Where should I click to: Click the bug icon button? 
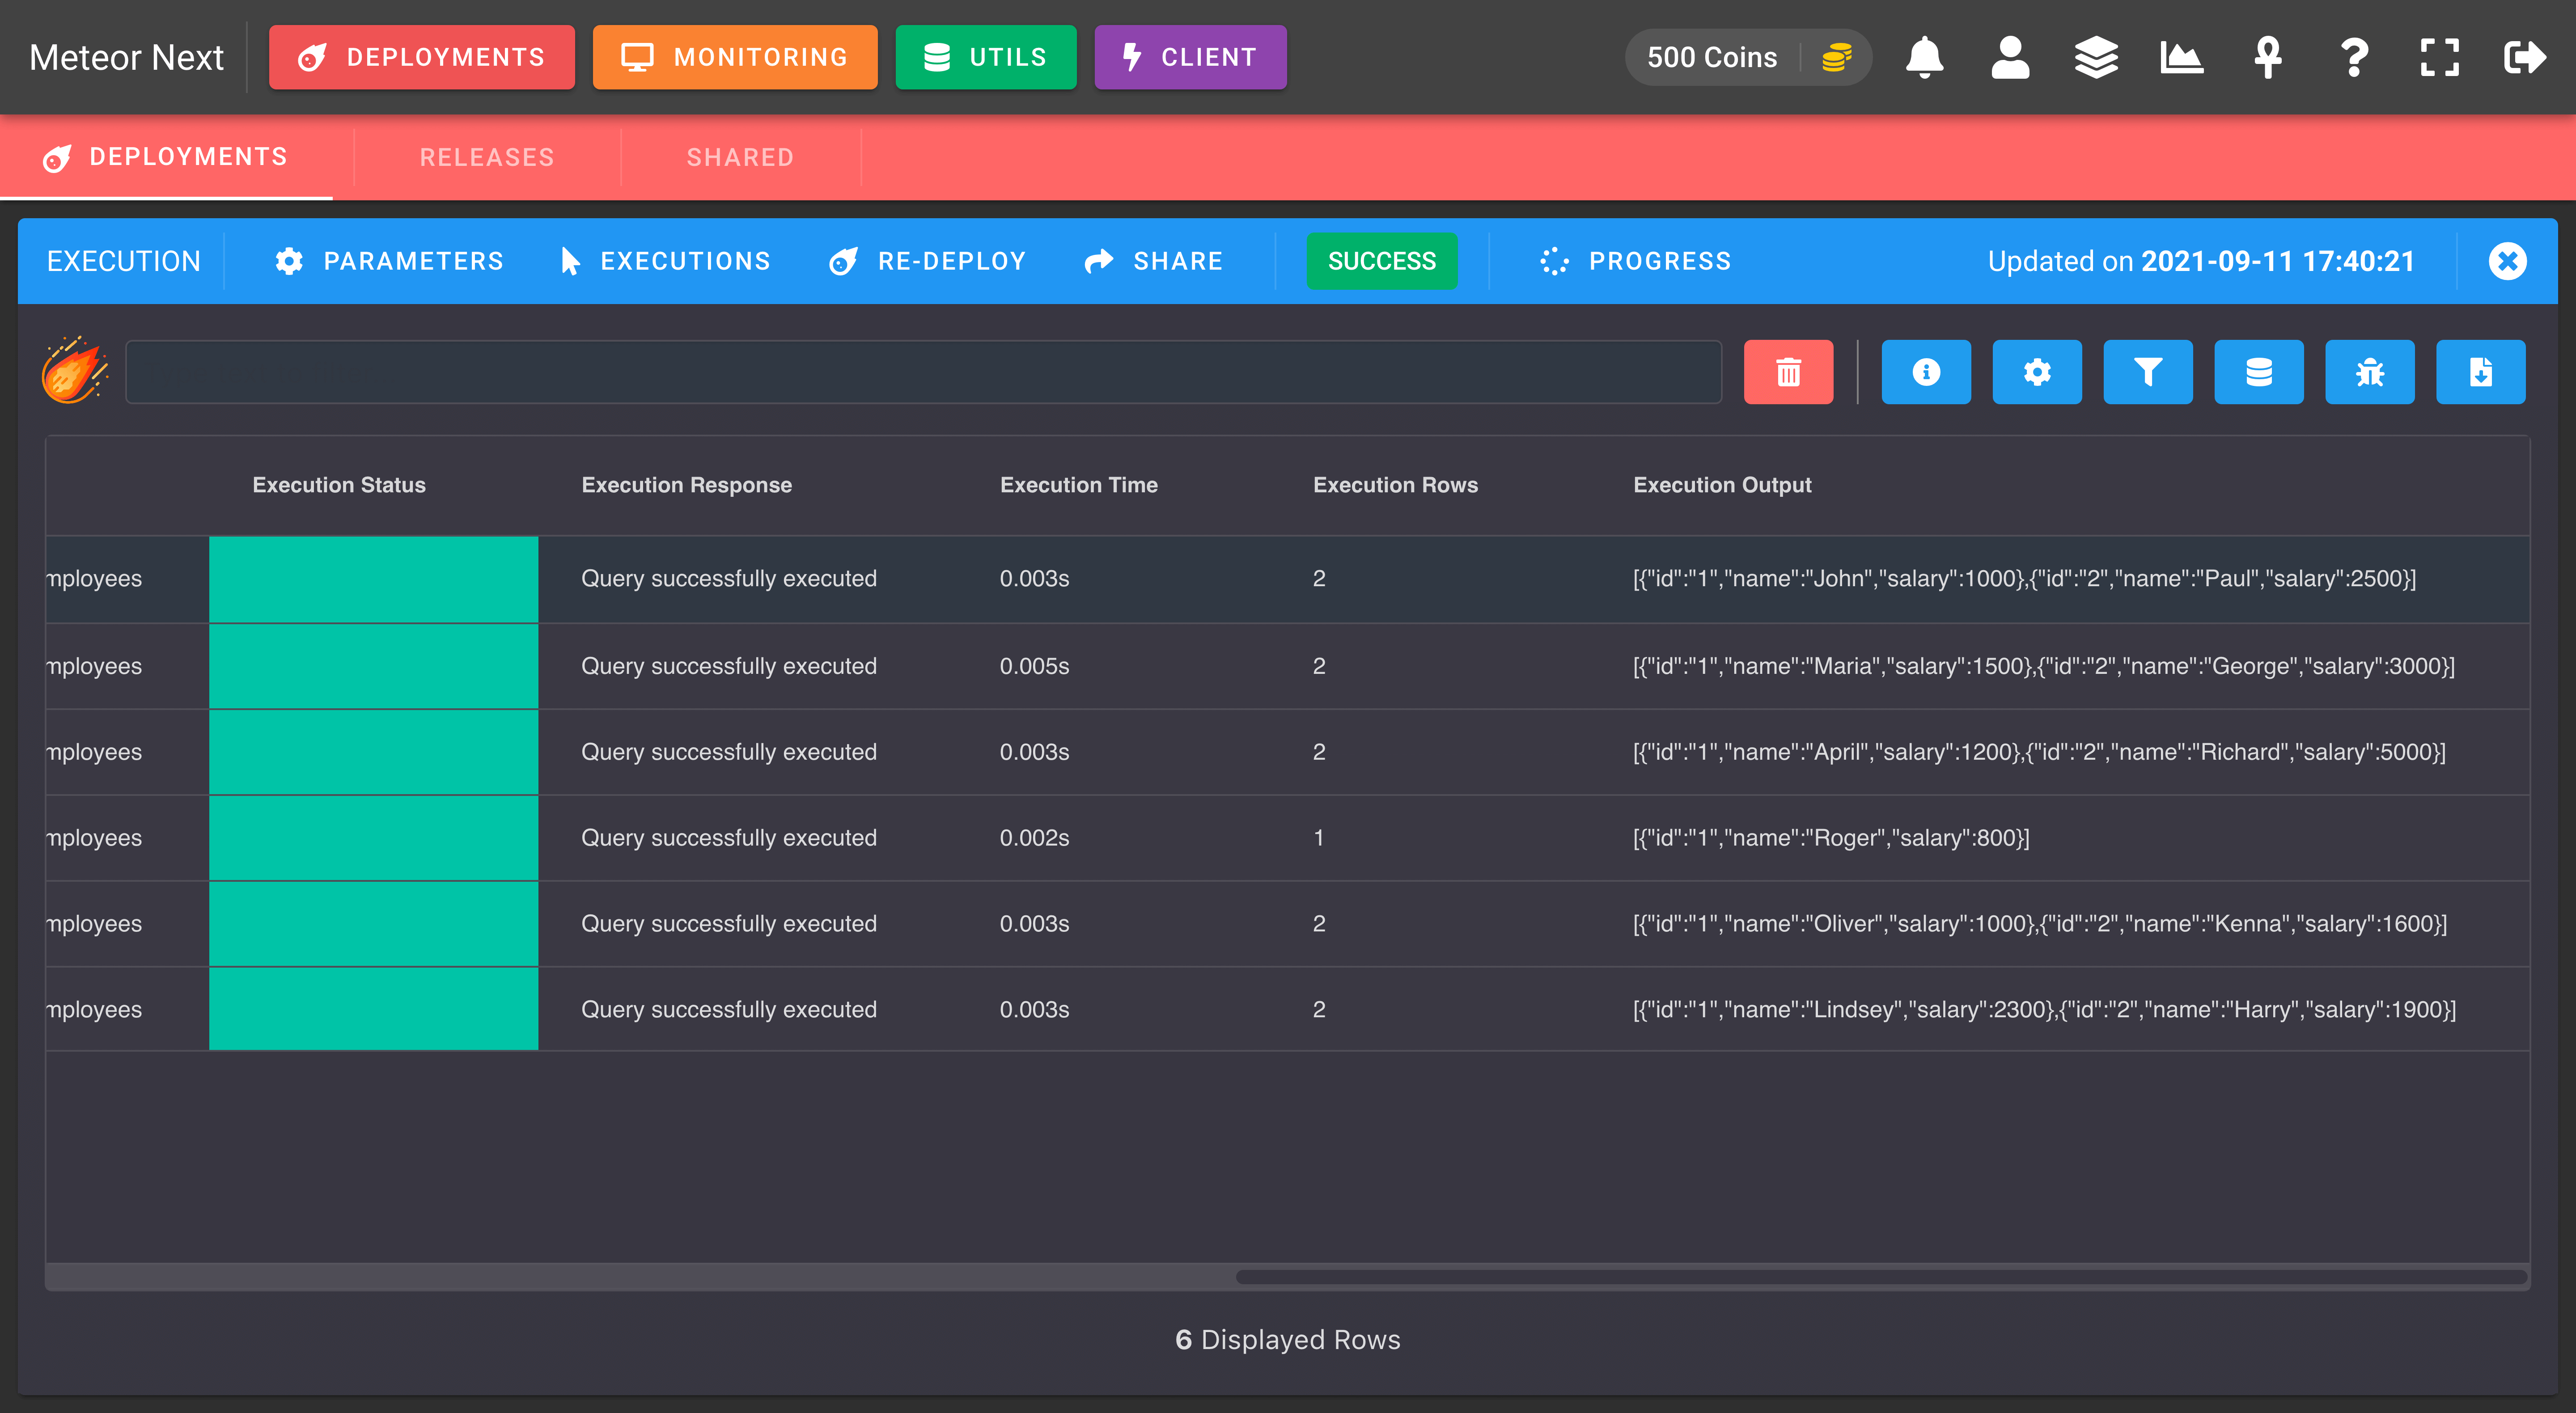point(2370,372)
